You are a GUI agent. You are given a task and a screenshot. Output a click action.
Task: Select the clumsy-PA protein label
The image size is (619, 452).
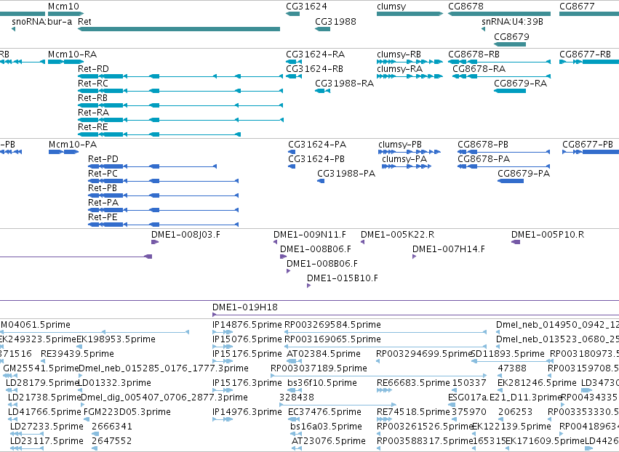(404, 159)
